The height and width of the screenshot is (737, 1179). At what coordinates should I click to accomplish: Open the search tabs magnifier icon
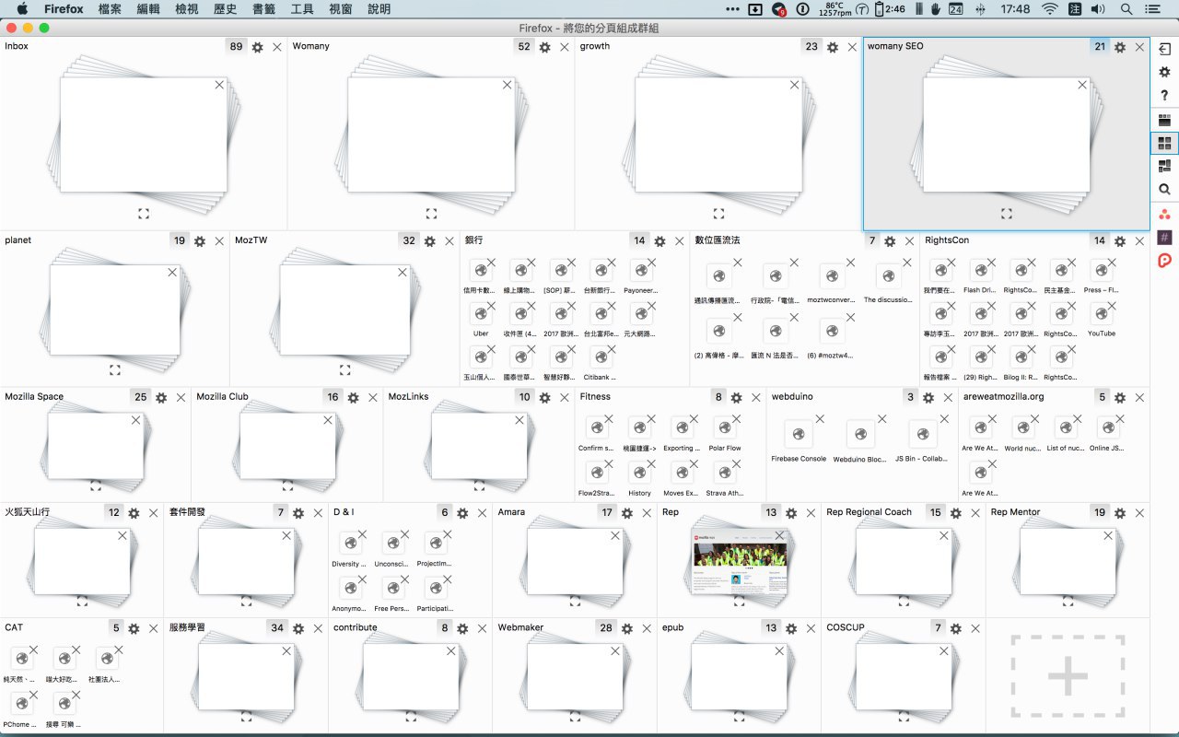[1164, 190]
